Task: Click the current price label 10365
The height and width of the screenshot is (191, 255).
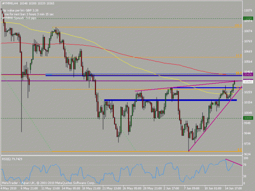Action: pos(248,81)
